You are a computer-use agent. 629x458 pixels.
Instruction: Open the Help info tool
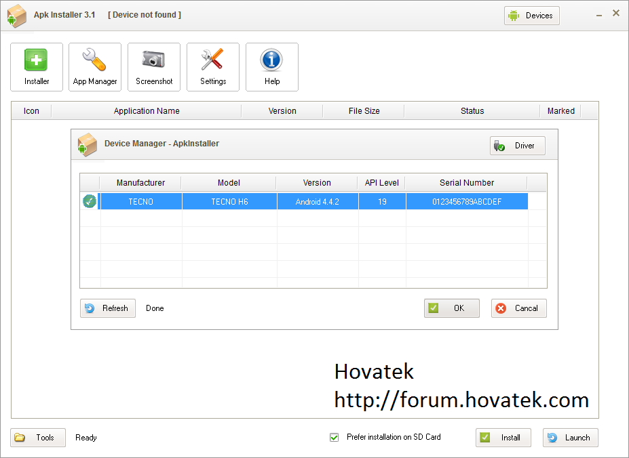click(271, 66)
